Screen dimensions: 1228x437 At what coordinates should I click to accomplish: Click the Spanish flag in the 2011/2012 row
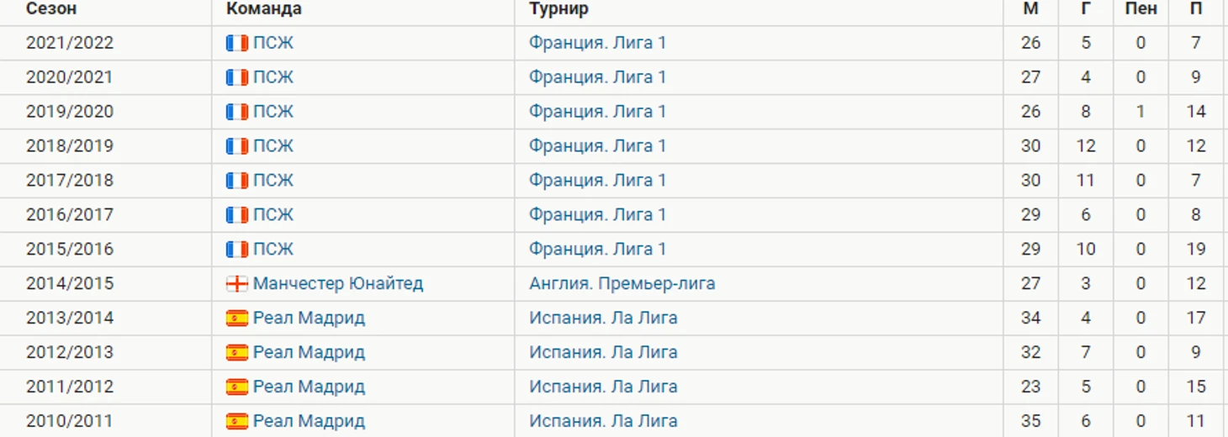pyautogui.click(x=237, y=387)
